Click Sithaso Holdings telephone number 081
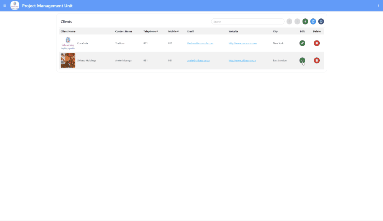 point(146,60)
